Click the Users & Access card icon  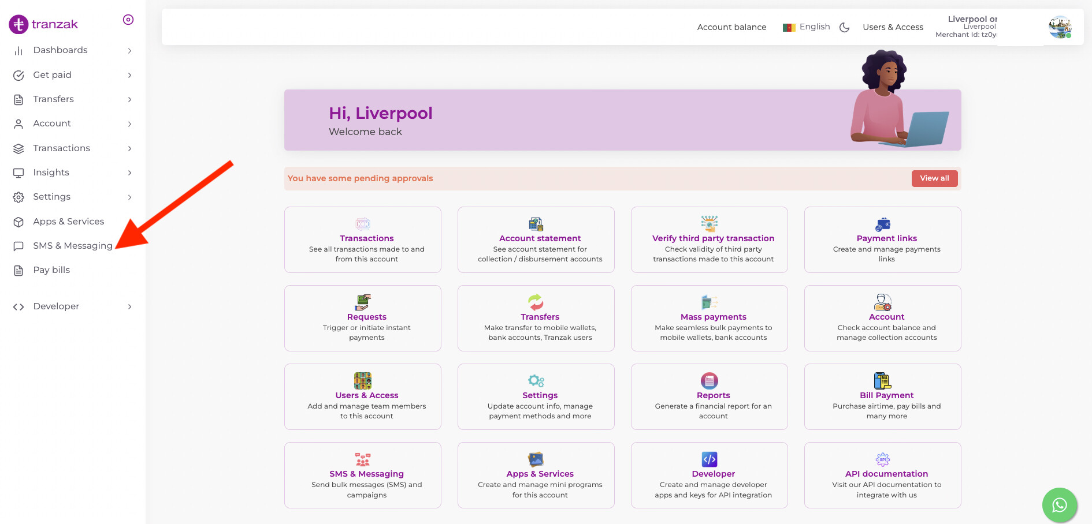(362, 381)
